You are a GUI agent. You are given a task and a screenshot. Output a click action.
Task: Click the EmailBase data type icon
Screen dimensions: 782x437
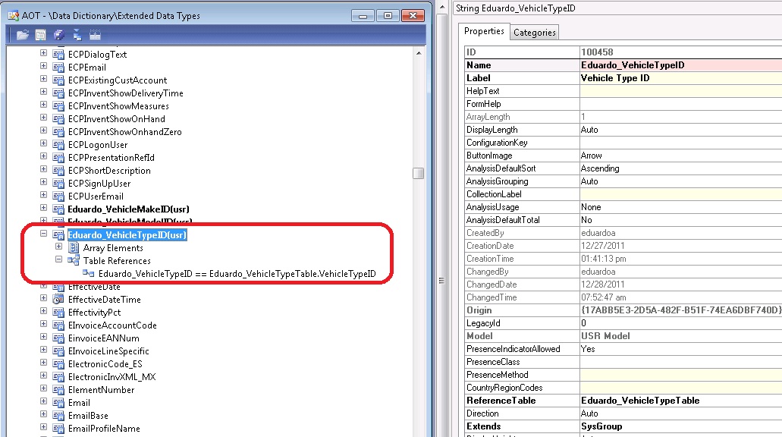(58, 416)
